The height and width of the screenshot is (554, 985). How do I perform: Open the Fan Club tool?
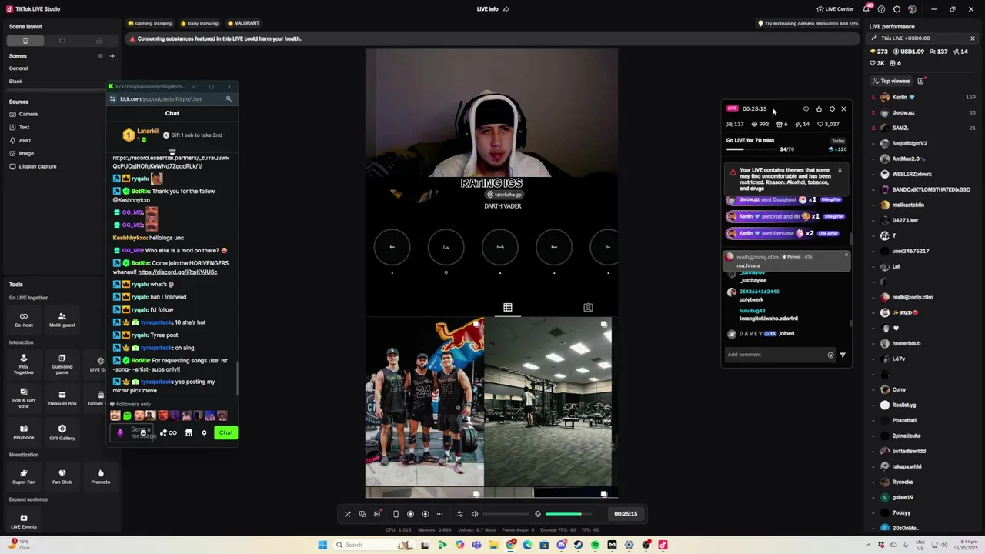tap(62, 477)
